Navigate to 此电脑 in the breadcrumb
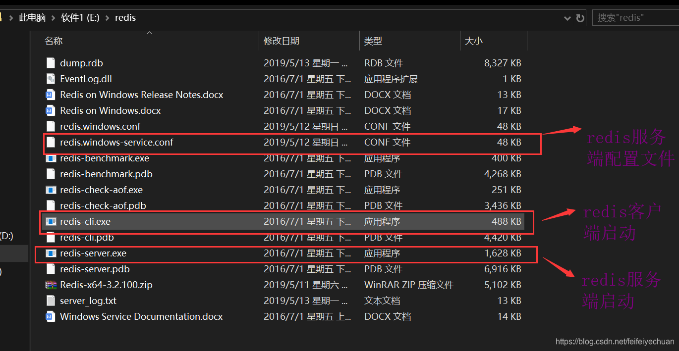 coord(32,18)
